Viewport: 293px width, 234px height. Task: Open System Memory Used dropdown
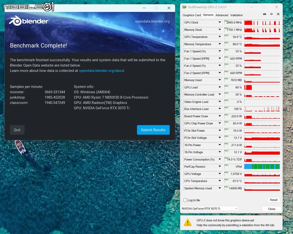point(220,188)
